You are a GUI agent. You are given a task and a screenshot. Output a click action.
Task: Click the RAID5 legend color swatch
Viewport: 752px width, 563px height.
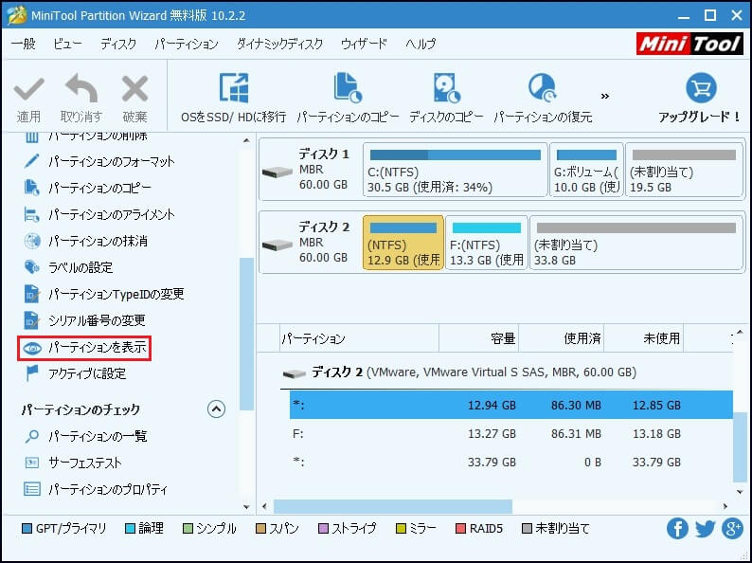coord(461,529)
